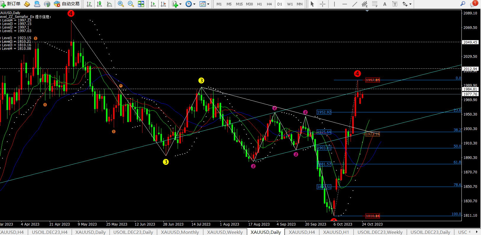This screenshot has height=235, width=481.
Task: Select the Fibonacci retracement tool
Action: [375, 4]
